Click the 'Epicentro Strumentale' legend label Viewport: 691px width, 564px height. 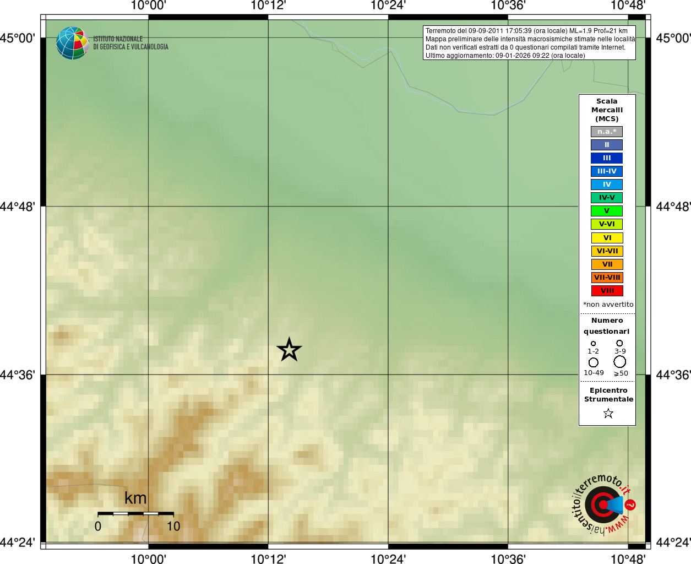tap(608, 395)
